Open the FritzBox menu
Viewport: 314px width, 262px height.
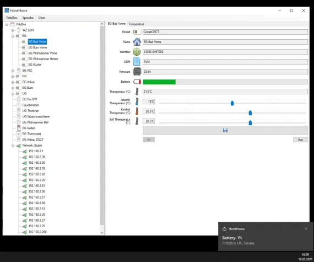click(x=12, y=18)
